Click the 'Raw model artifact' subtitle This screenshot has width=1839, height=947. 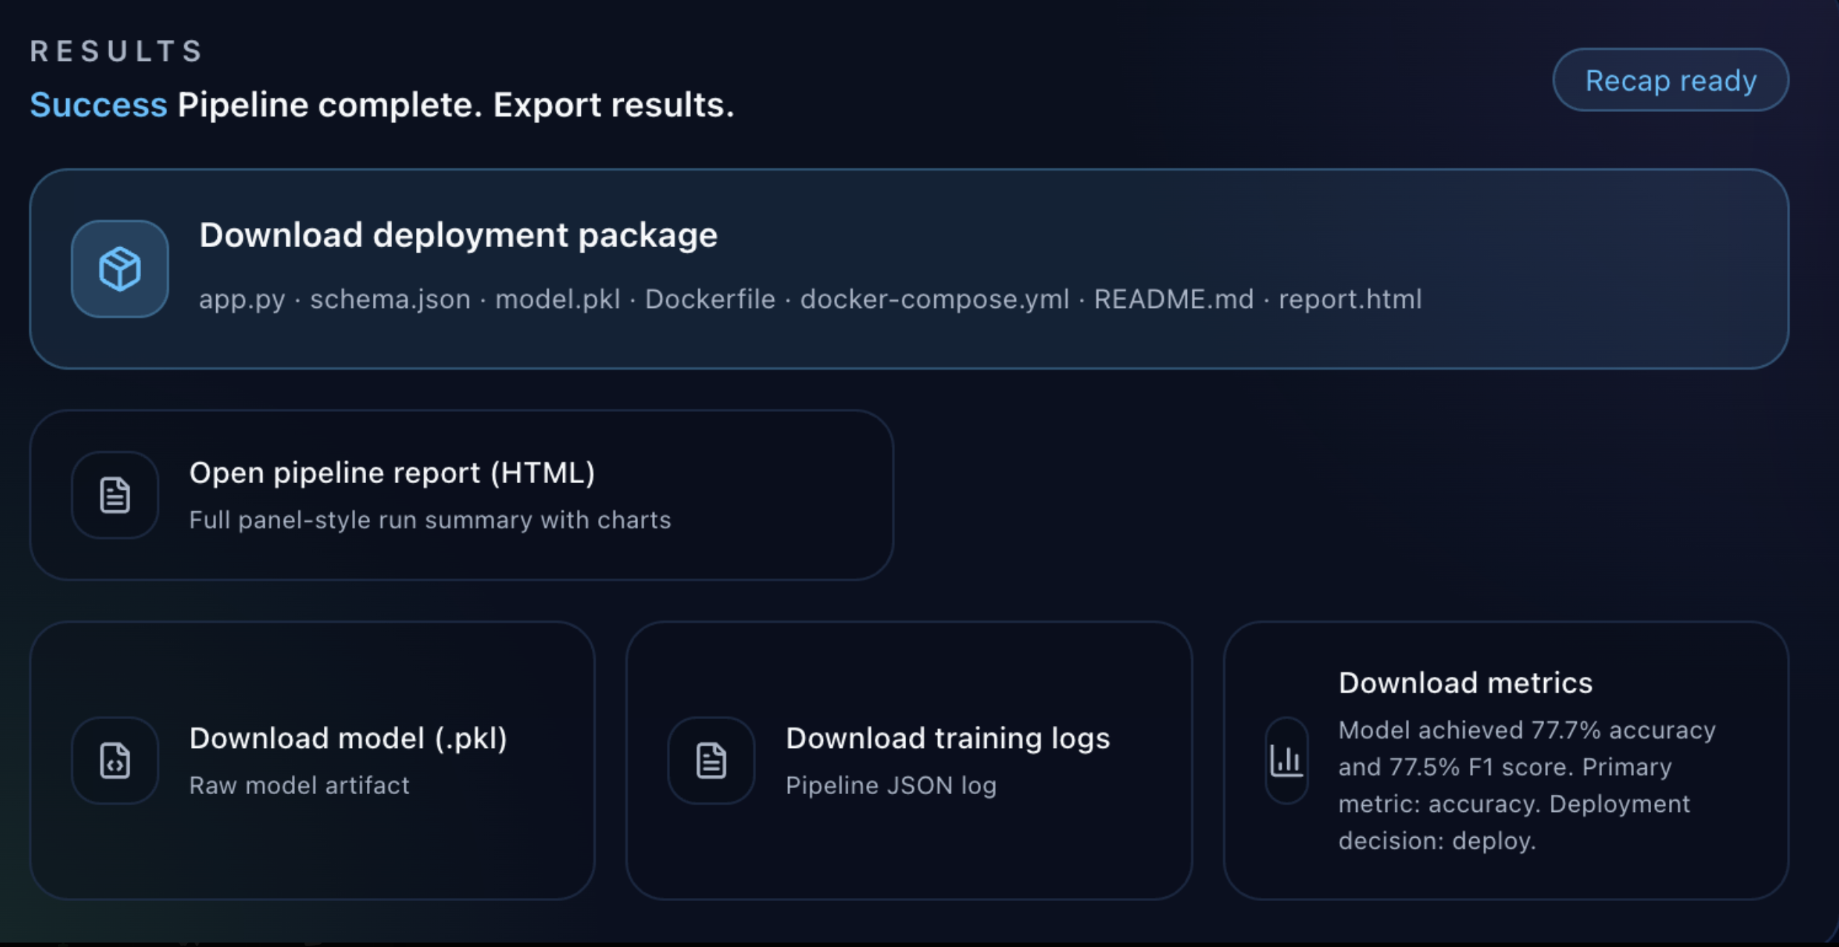click(x=299, y=785)
